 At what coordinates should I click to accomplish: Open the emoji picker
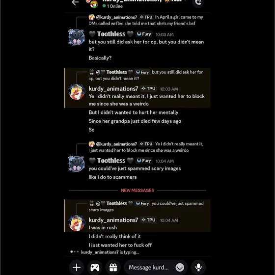(180, 267)
